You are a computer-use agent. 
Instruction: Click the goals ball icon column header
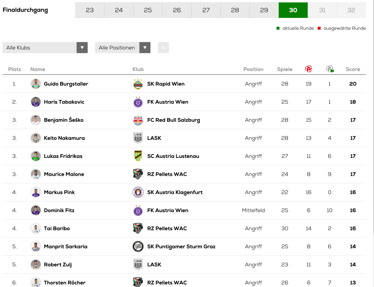309,69
